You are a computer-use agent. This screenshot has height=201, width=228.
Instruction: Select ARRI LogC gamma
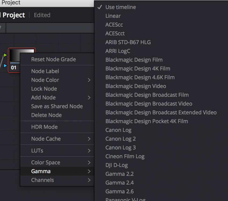point(118,51)
